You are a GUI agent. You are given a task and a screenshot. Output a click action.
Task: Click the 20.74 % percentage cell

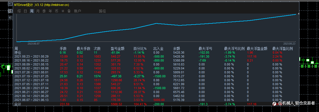139,80
